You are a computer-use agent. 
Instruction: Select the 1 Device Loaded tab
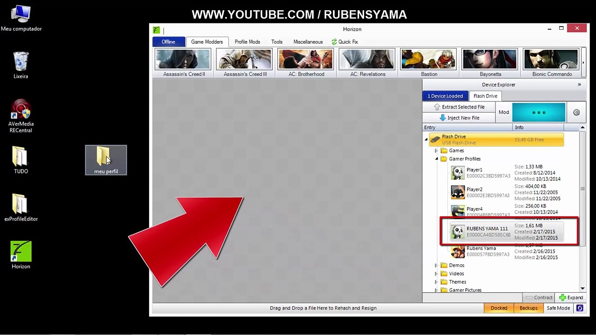(445, 96)
